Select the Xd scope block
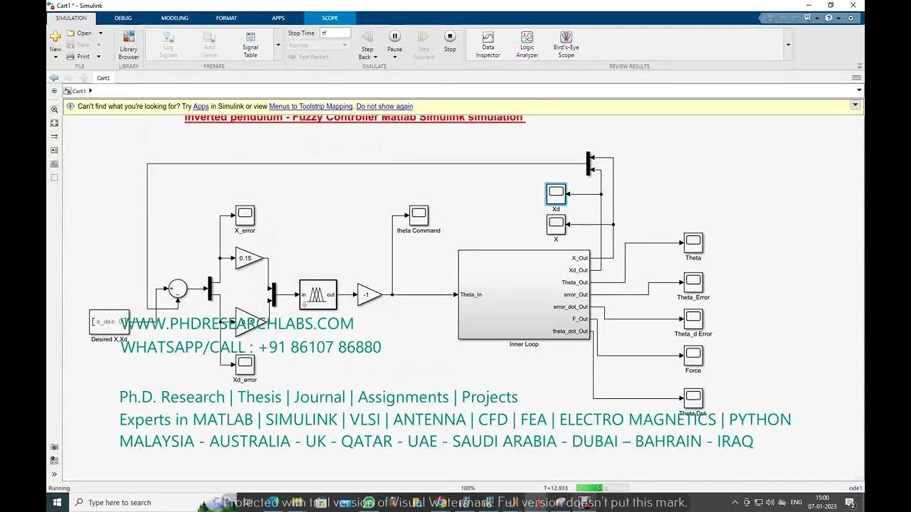911x512 pixels. pyautogui.click(x=556, y=193)
